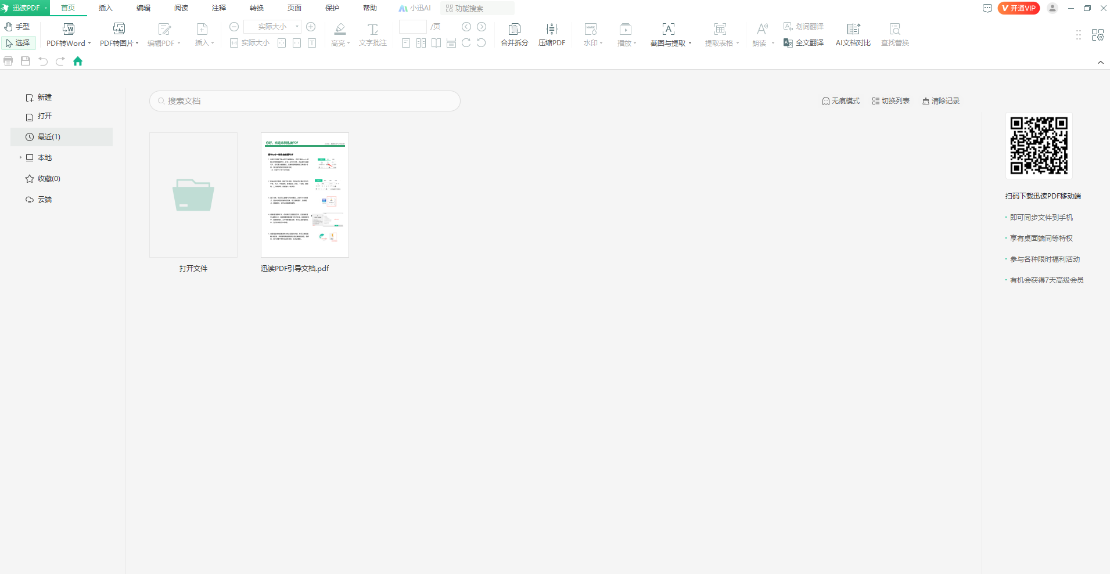Open the 注释 ribbon tab
The image size is (1110, 574).
click(219, 8)
